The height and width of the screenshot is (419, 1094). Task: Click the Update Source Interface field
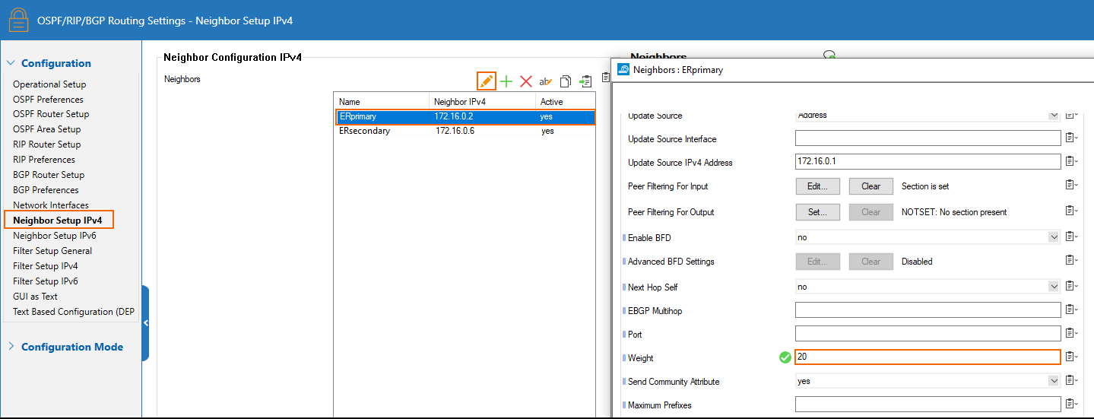tap(928, 138)
